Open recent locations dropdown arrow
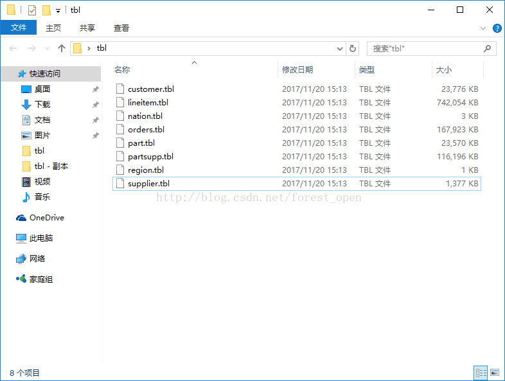The width and height of the screenshot is (505, 381). coord(47,49)
